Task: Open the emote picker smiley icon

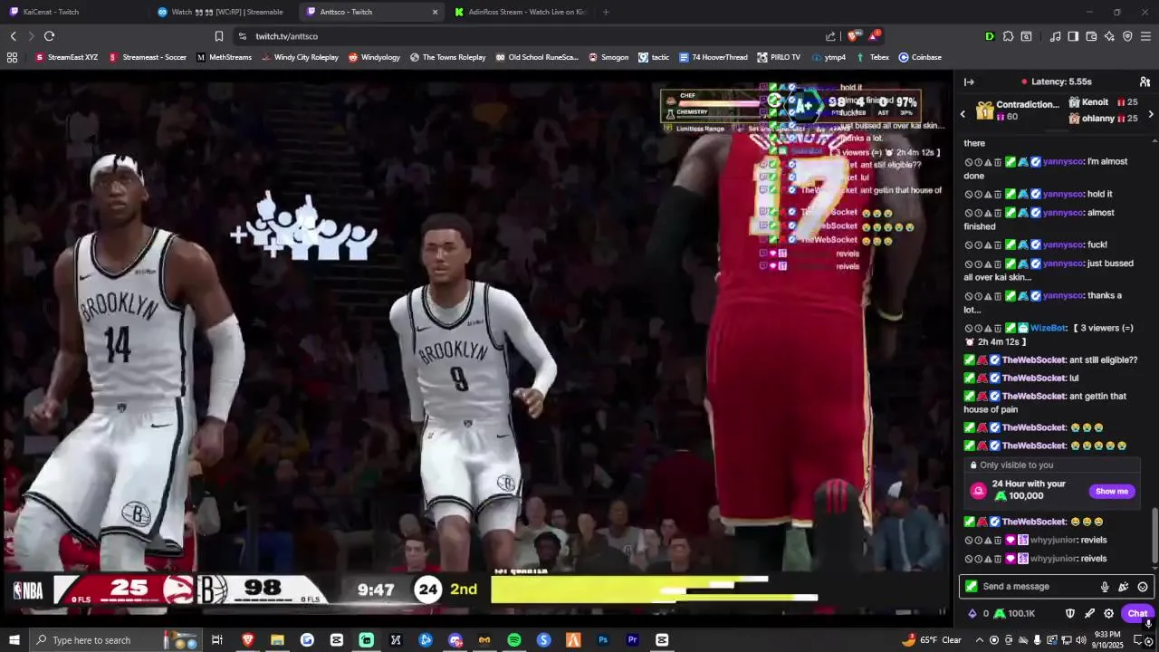Action: point(1143,587)
